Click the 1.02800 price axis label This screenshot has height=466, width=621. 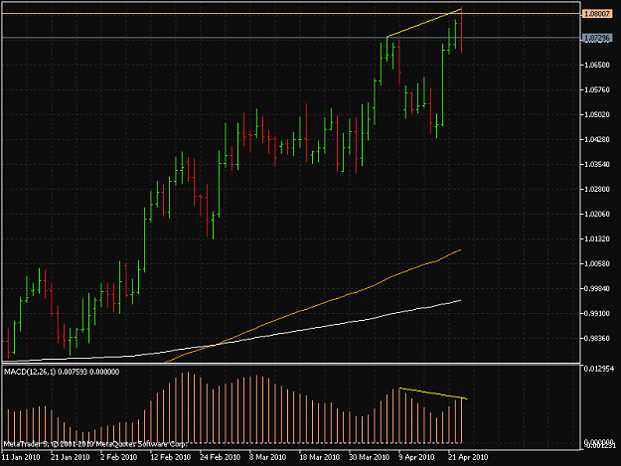(x=597, y=189)
